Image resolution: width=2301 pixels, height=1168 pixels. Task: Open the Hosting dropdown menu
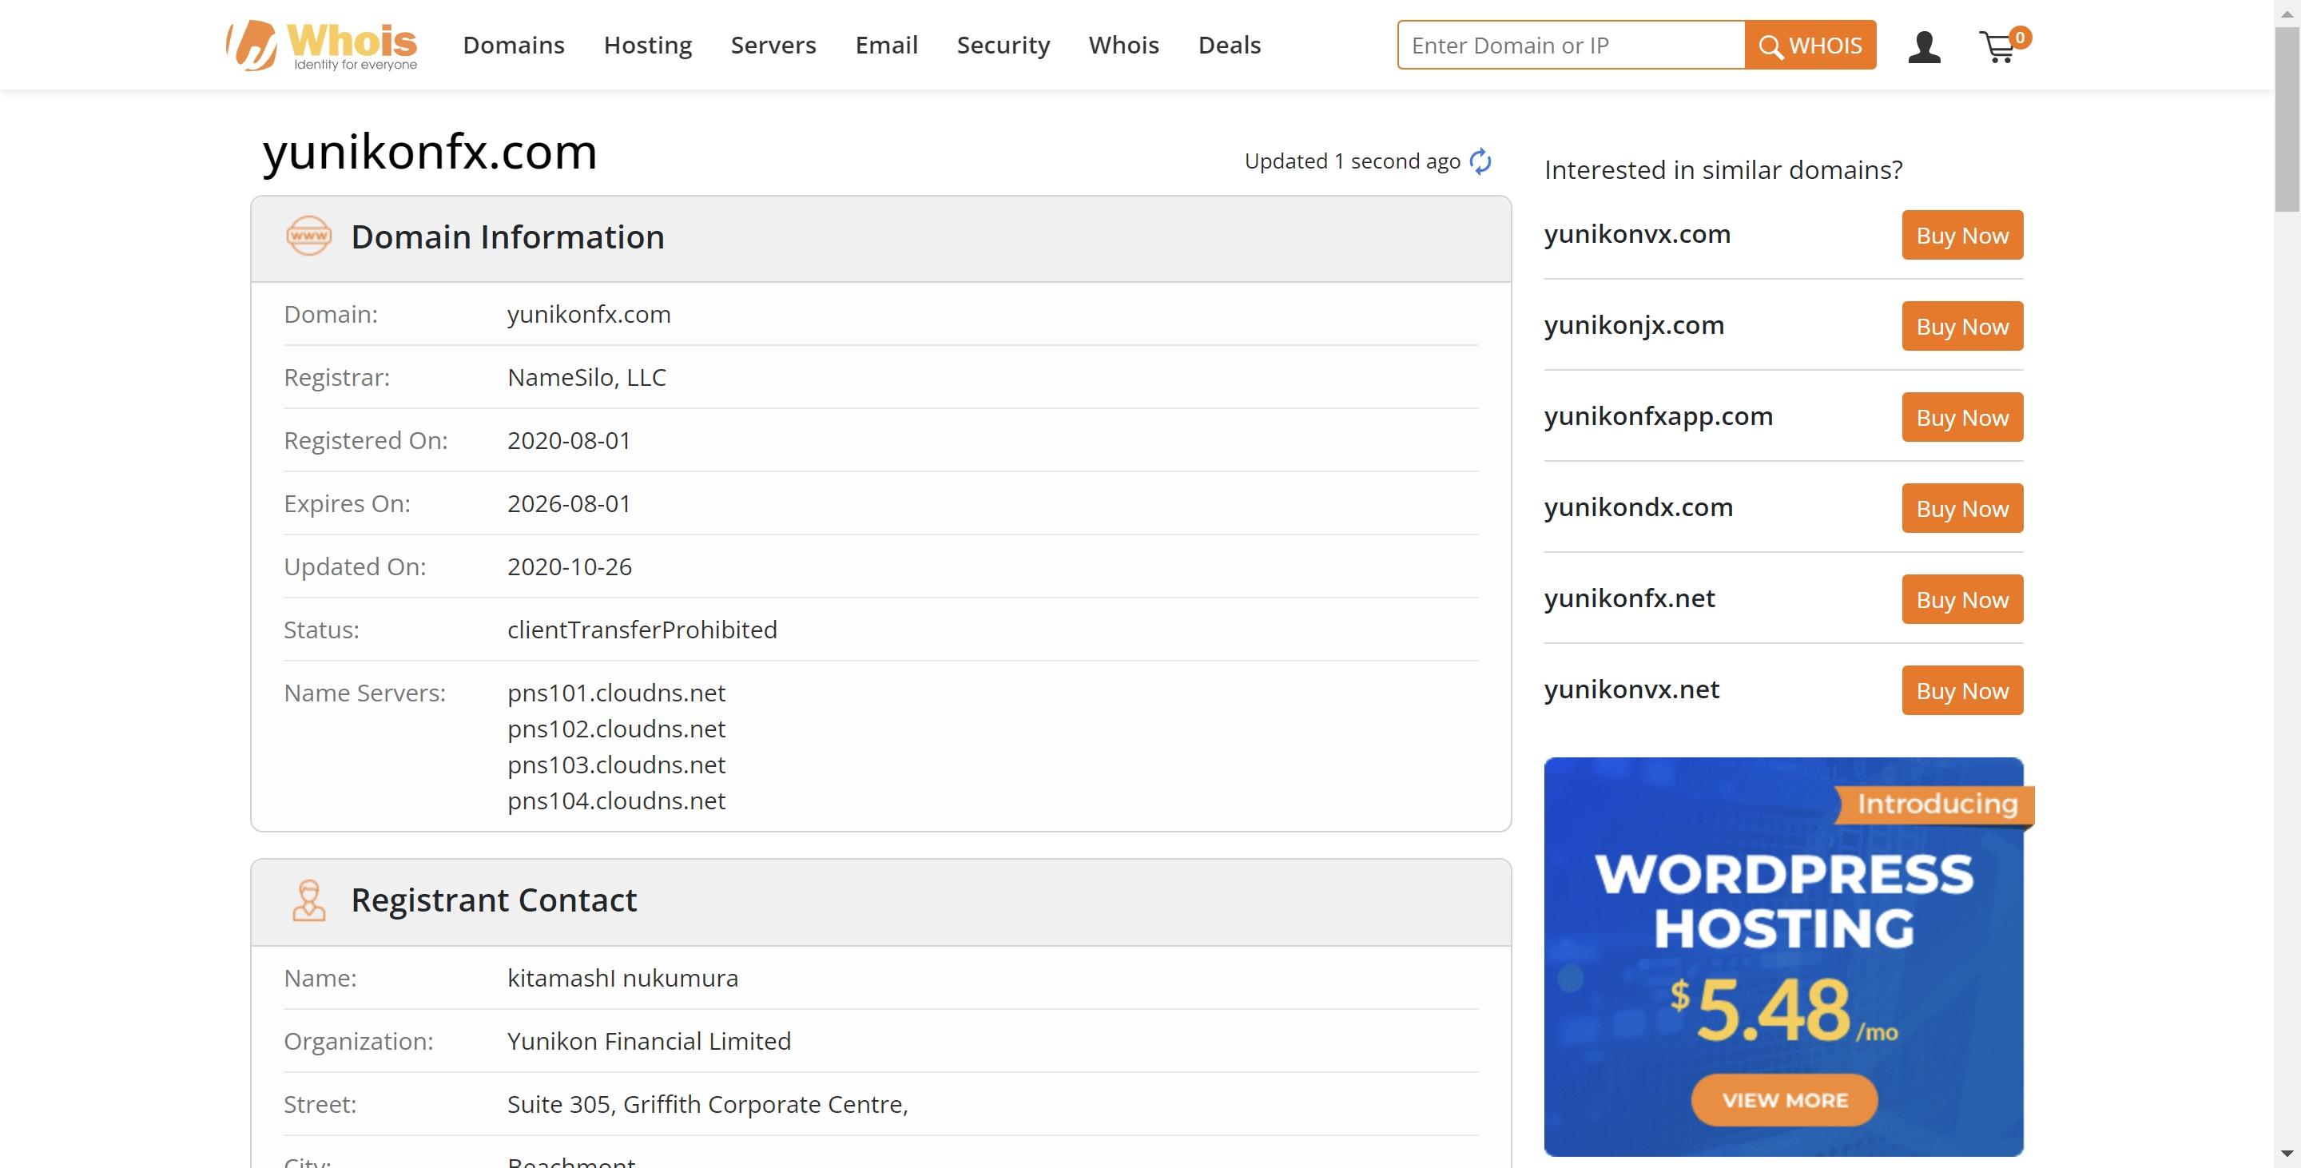[648, 45]
